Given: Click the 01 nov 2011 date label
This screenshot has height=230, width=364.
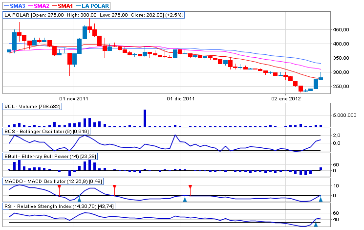Looking at the screenshot, I should point(72,98).
